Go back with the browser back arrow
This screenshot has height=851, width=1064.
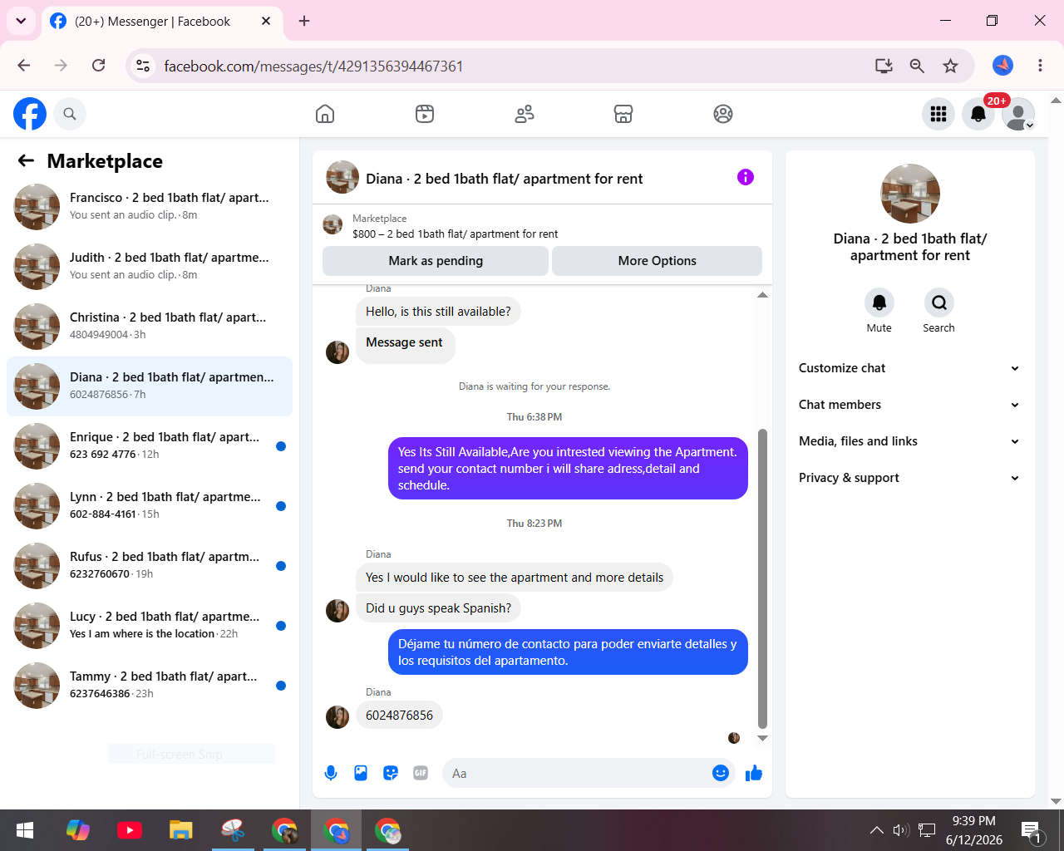pyautogui.click(x=23, y=66)
